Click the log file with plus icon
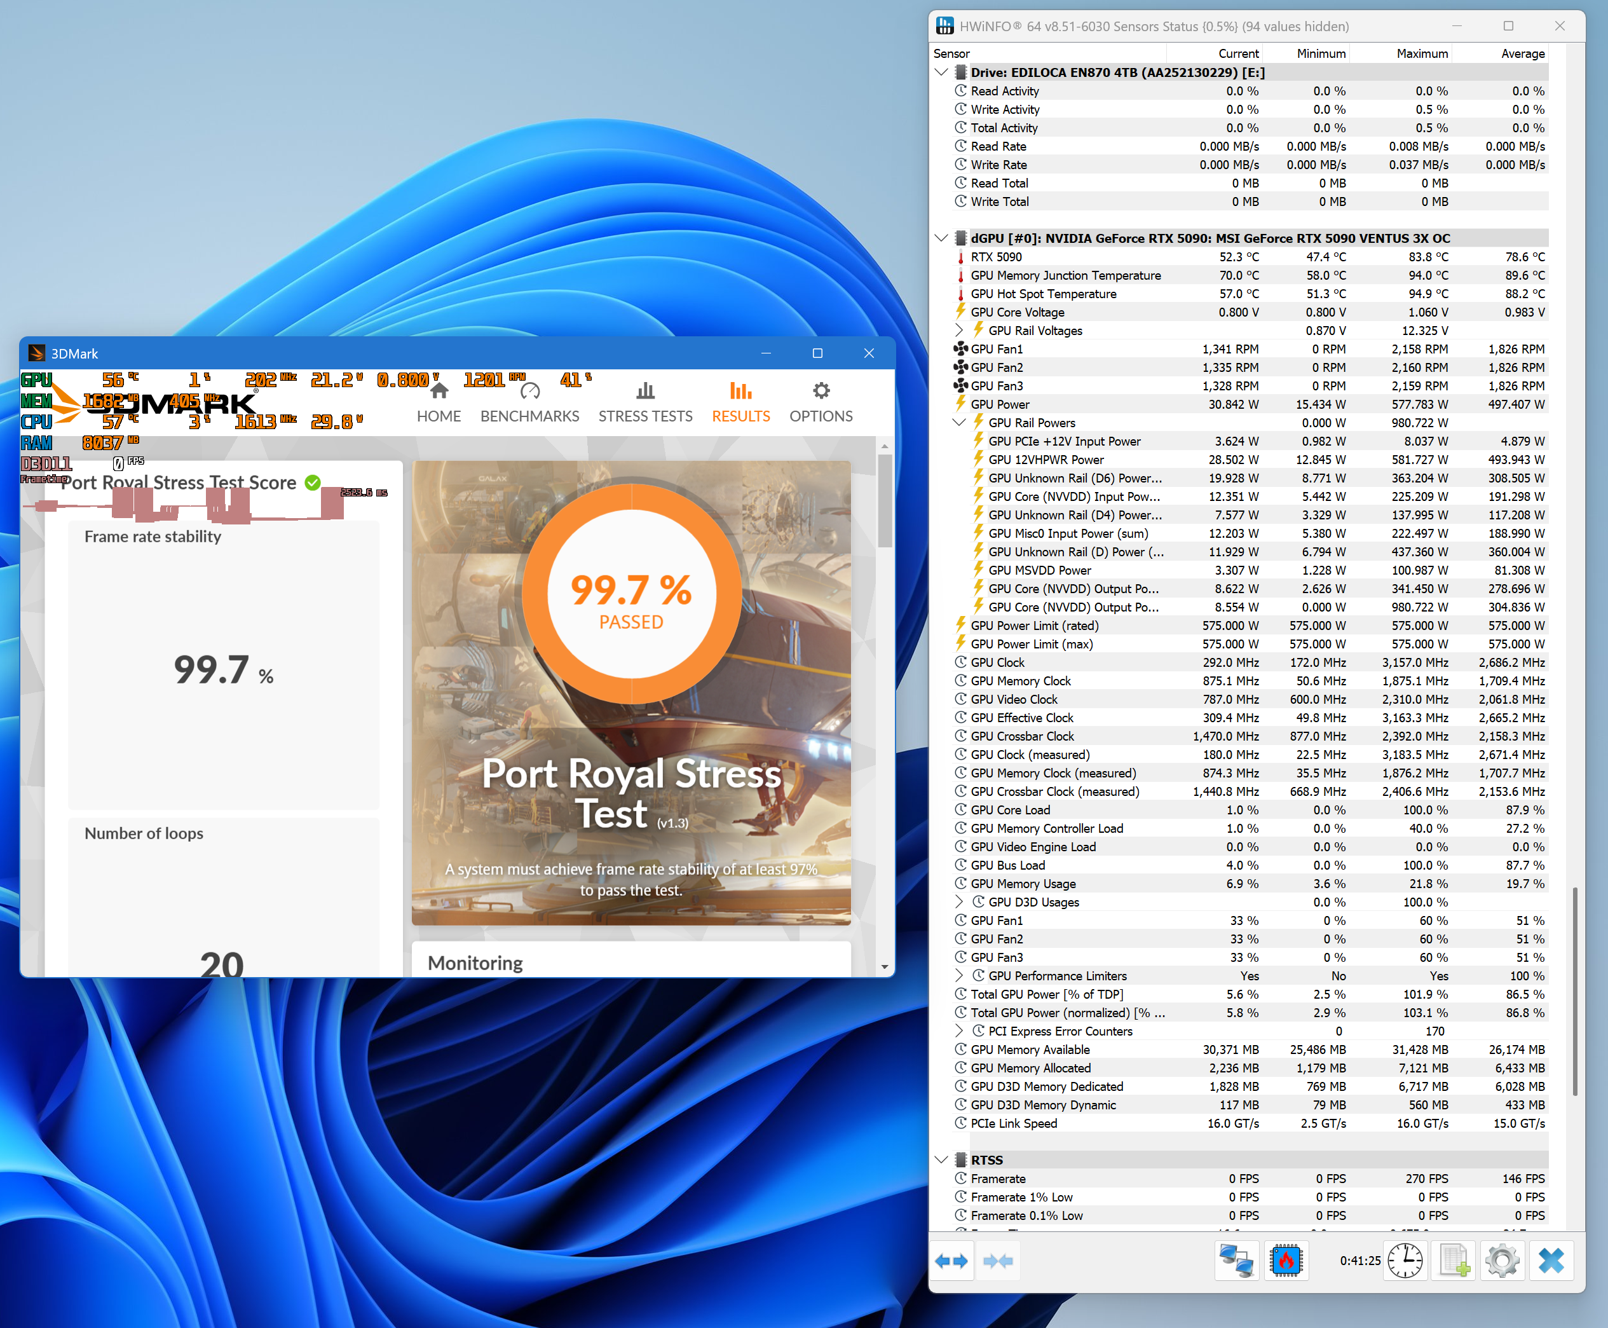This screenshot has width=1608, height=1328. point(1454,1261)
